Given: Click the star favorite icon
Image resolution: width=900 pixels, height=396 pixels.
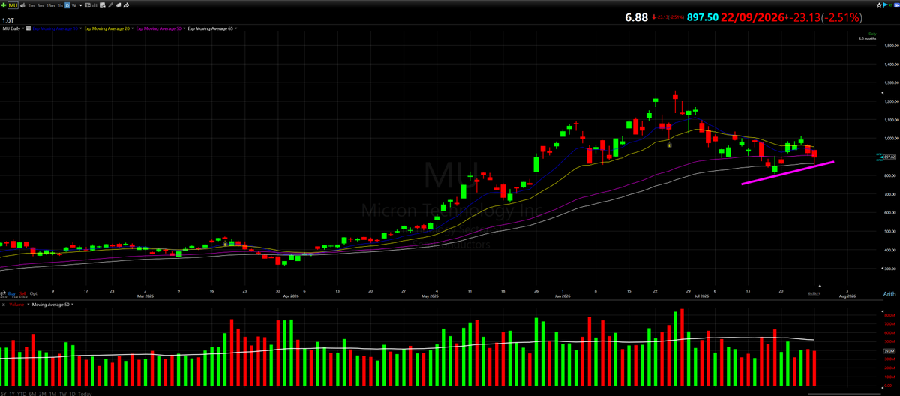Looking at the screenshot, I should 879,5.
